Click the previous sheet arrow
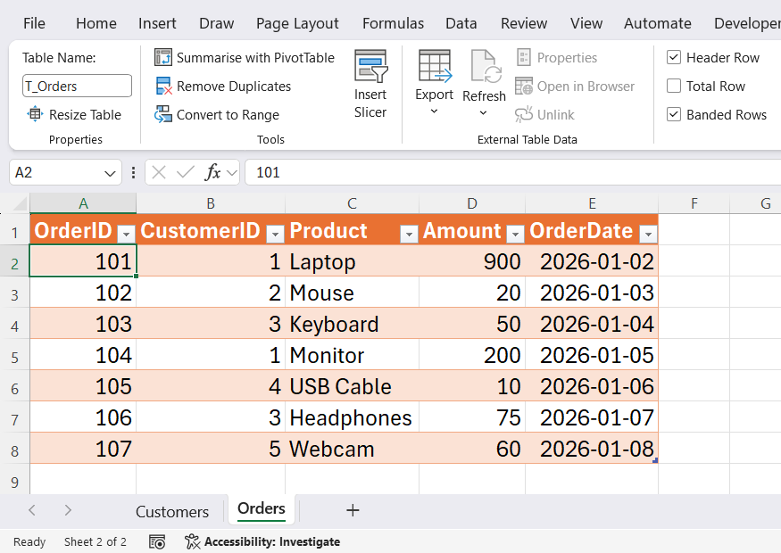This screenshot has width=781, height=553. pyautogui.click(x=32, y=510)
